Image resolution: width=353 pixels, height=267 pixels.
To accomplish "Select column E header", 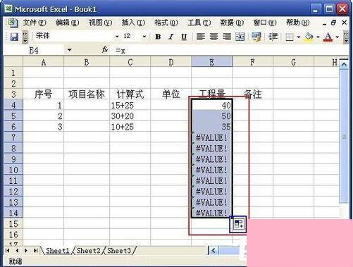I will pyautogui.click(x=212, y=62).
